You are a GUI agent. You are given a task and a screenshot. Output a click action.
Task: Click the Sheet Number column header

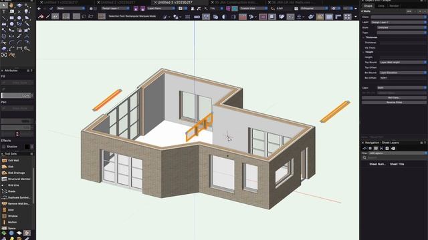(x=377, y=164)
